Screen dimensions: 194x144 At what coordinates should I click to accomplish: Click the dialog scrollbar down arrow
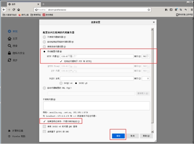[x=152, y=132]
